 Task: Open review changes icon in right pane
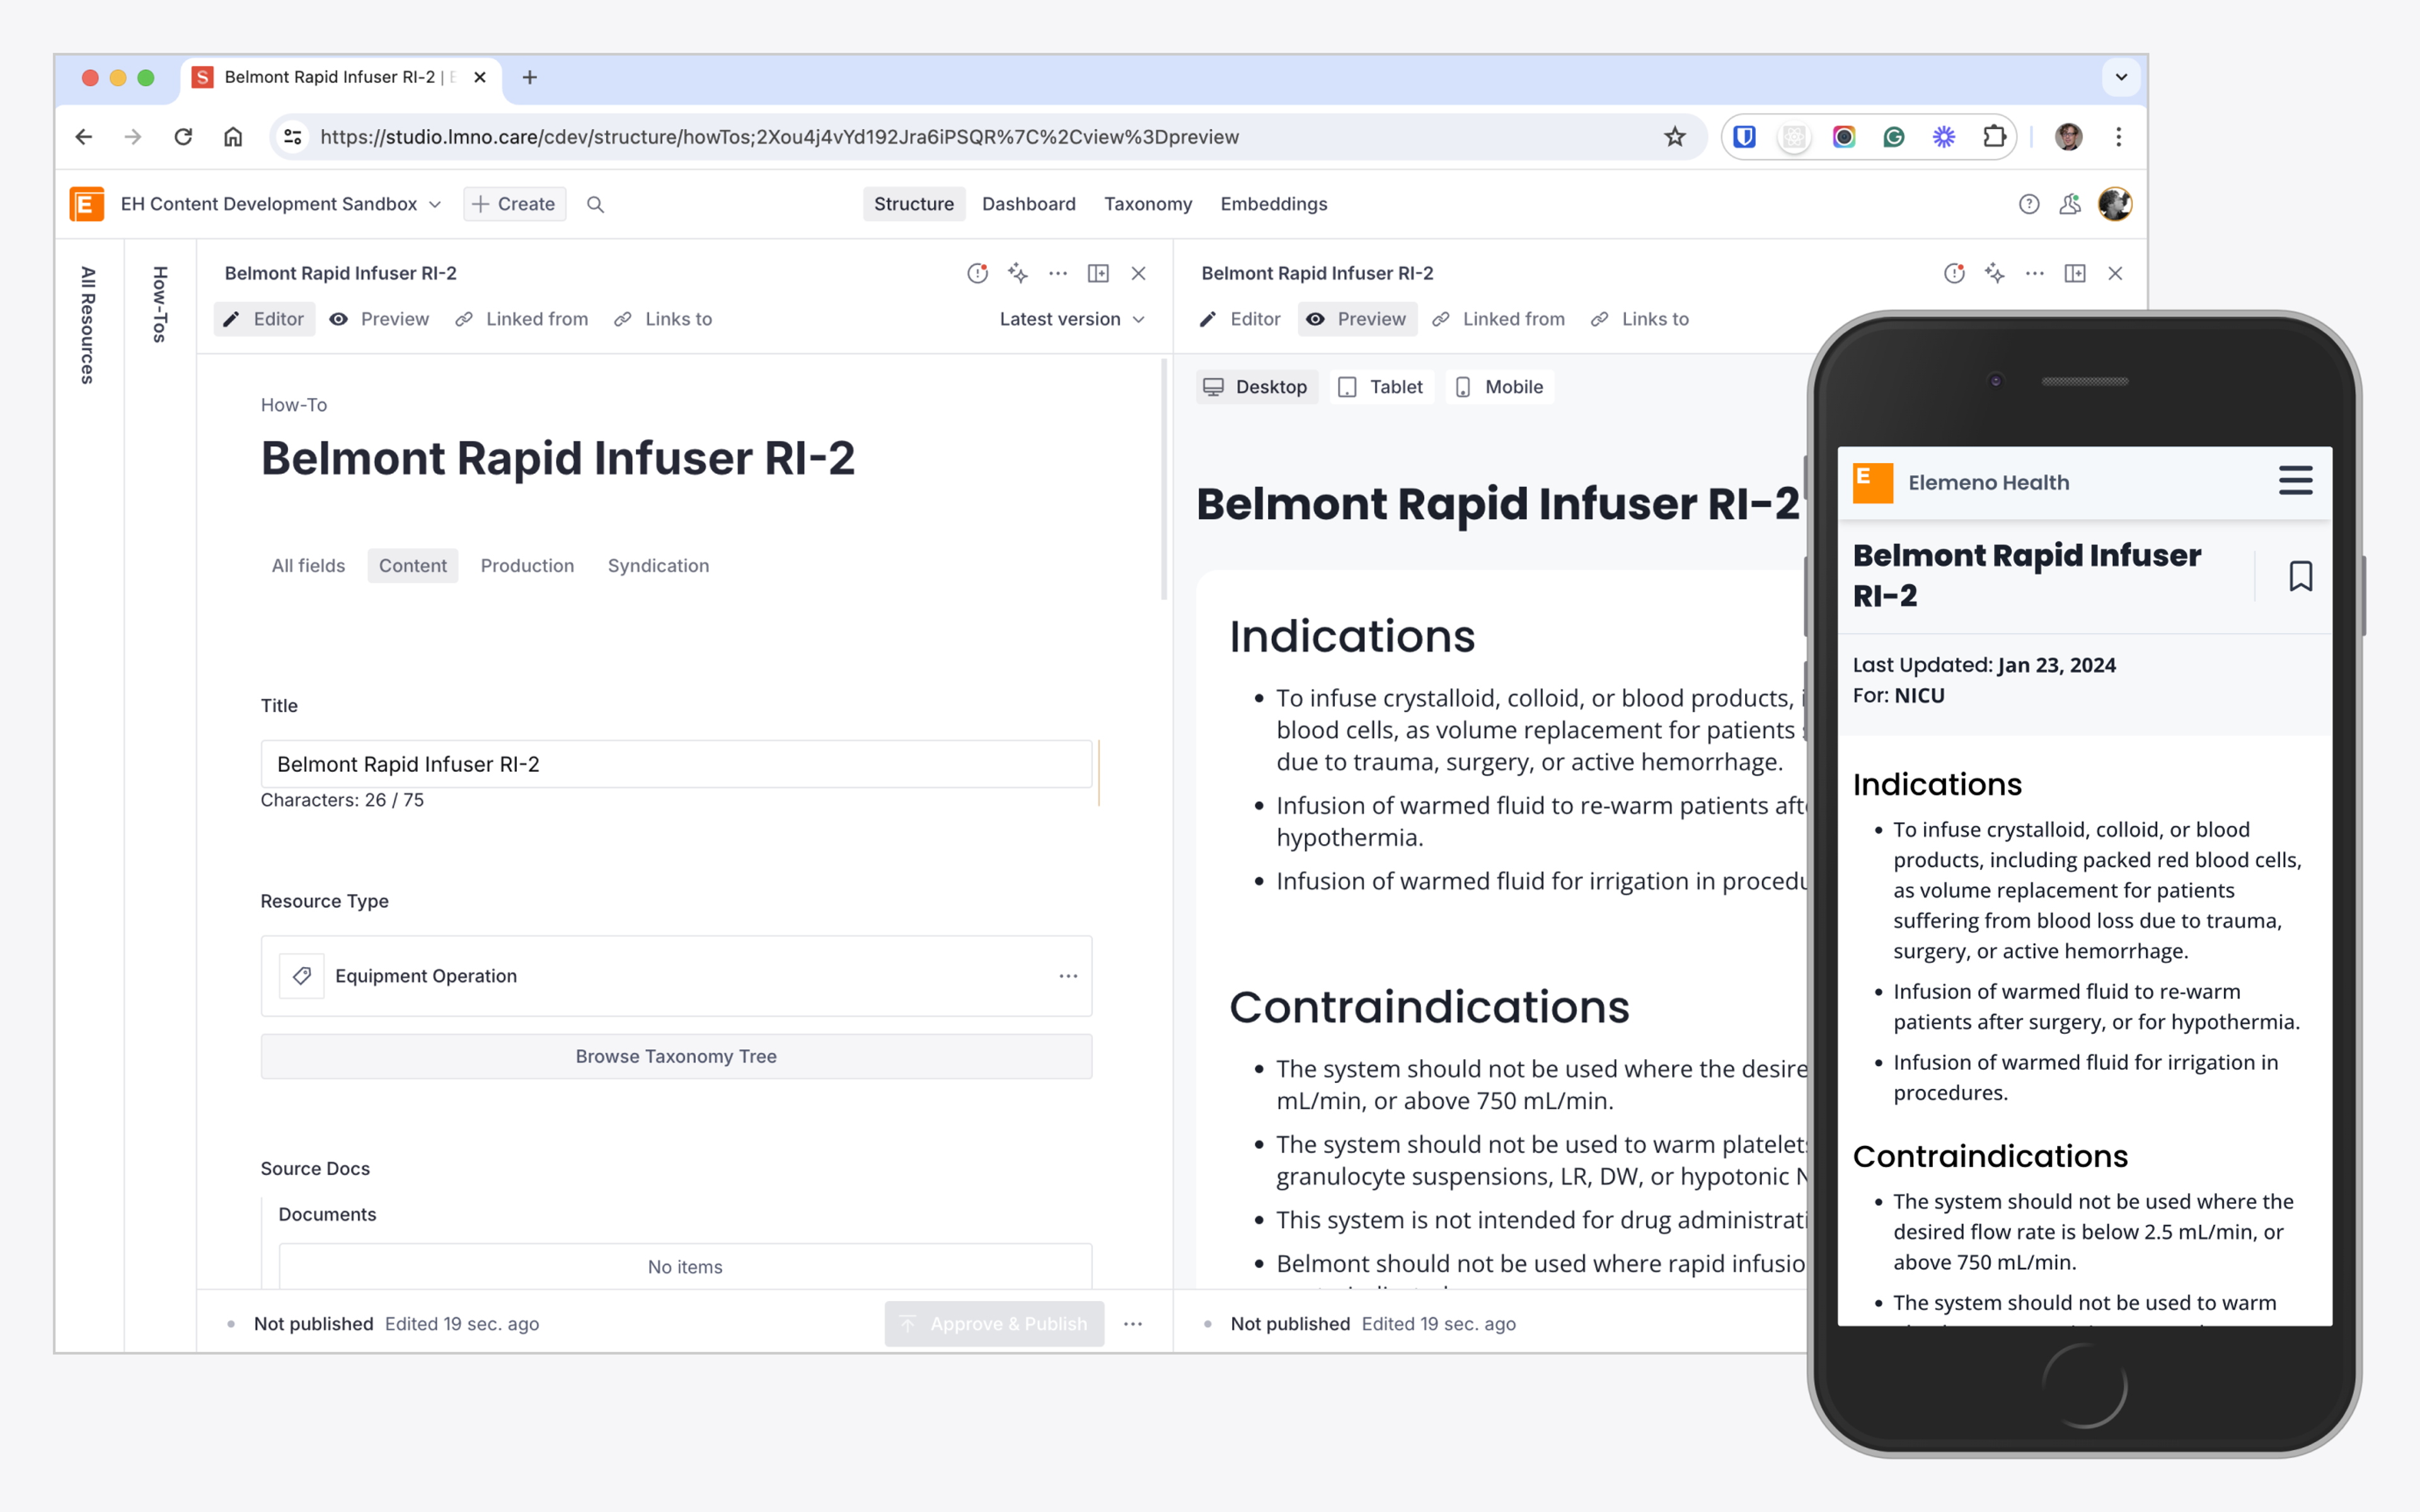click(x=1955, y=273)
